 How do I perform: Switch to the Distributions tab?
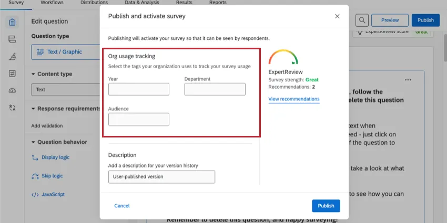tap(94, 3)
